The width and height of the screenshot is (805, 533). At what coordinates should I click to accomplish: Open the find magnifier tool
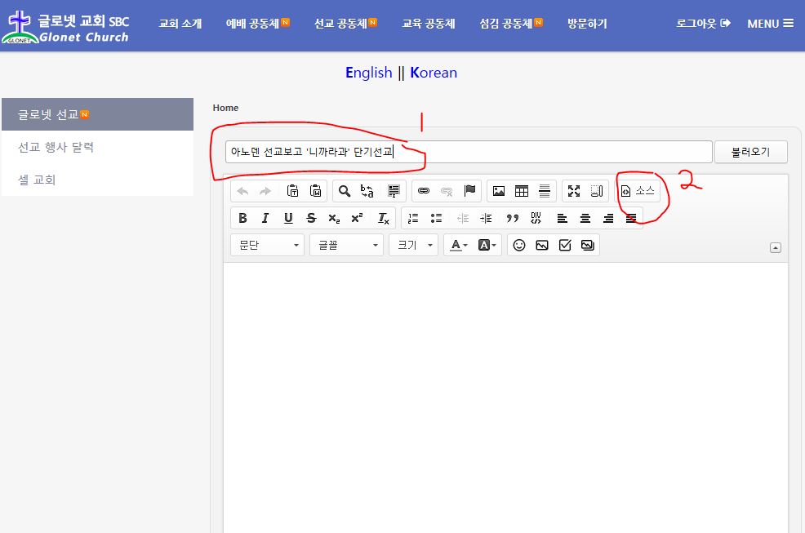click(345, 191)
